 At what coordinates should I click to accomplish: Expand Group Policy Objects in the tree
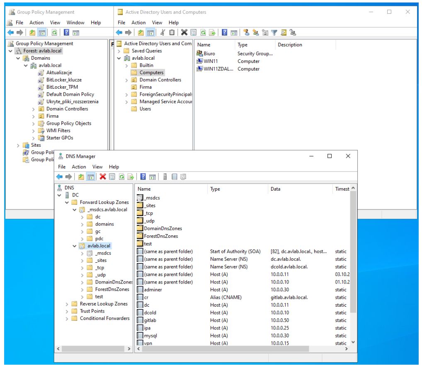pyautogui.click(x=34, y=123)
